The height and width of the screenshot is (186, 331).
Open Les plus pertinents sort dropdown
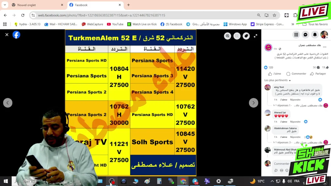point(278,80)
